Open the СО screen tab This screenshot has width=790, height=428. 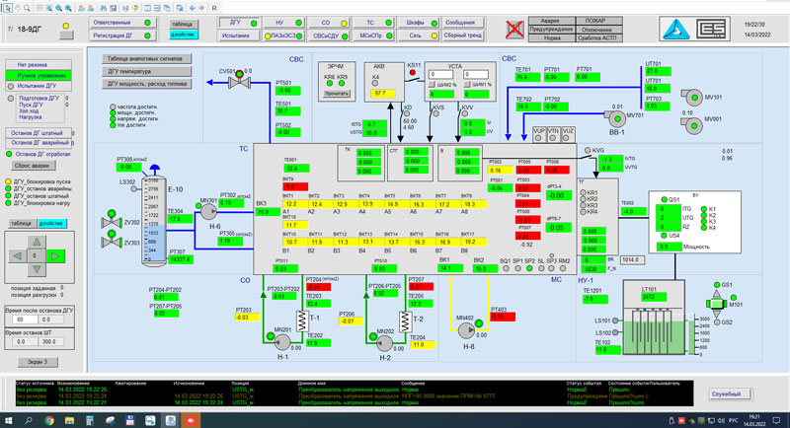329,23
